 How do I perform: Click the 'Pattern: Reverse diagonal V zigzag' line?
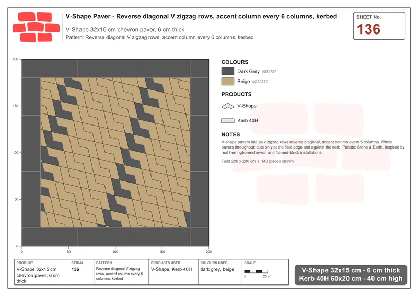click(x=159, y=37)
